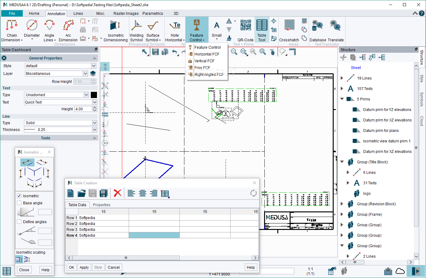Choose Horizontal FCF from menu

[207, 54]
